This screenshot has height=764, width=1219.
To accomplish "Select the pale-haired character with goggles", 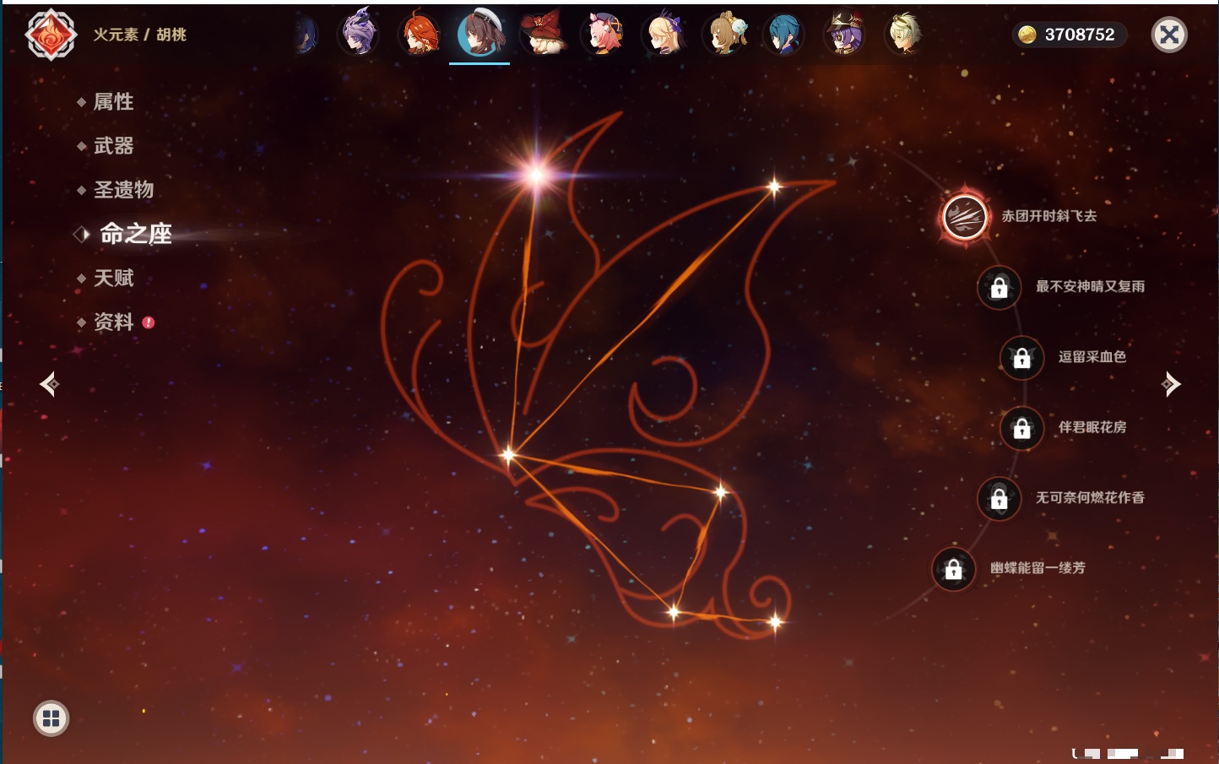I will [x=903, y=34].
